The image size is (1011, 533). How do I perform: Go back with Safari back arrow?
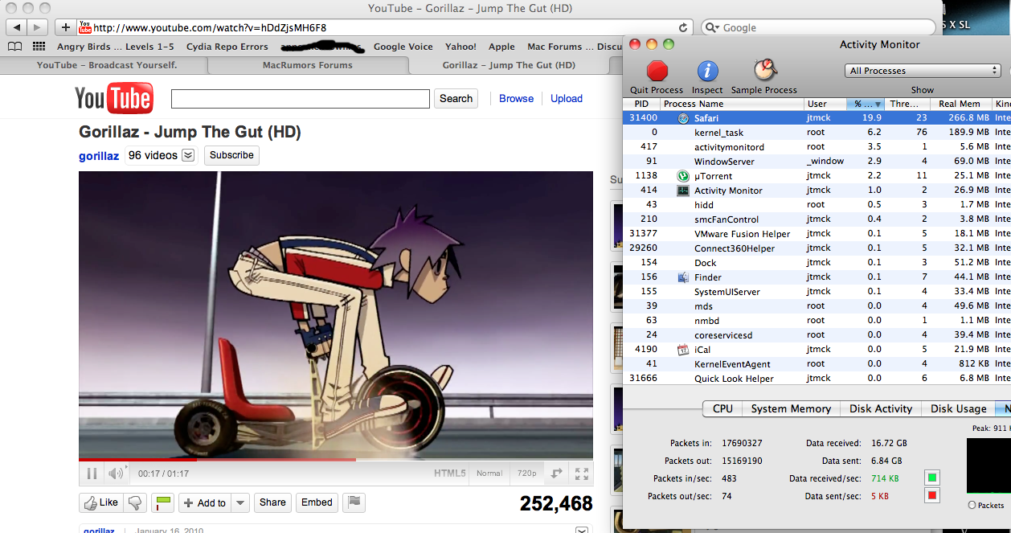[17, 27]
